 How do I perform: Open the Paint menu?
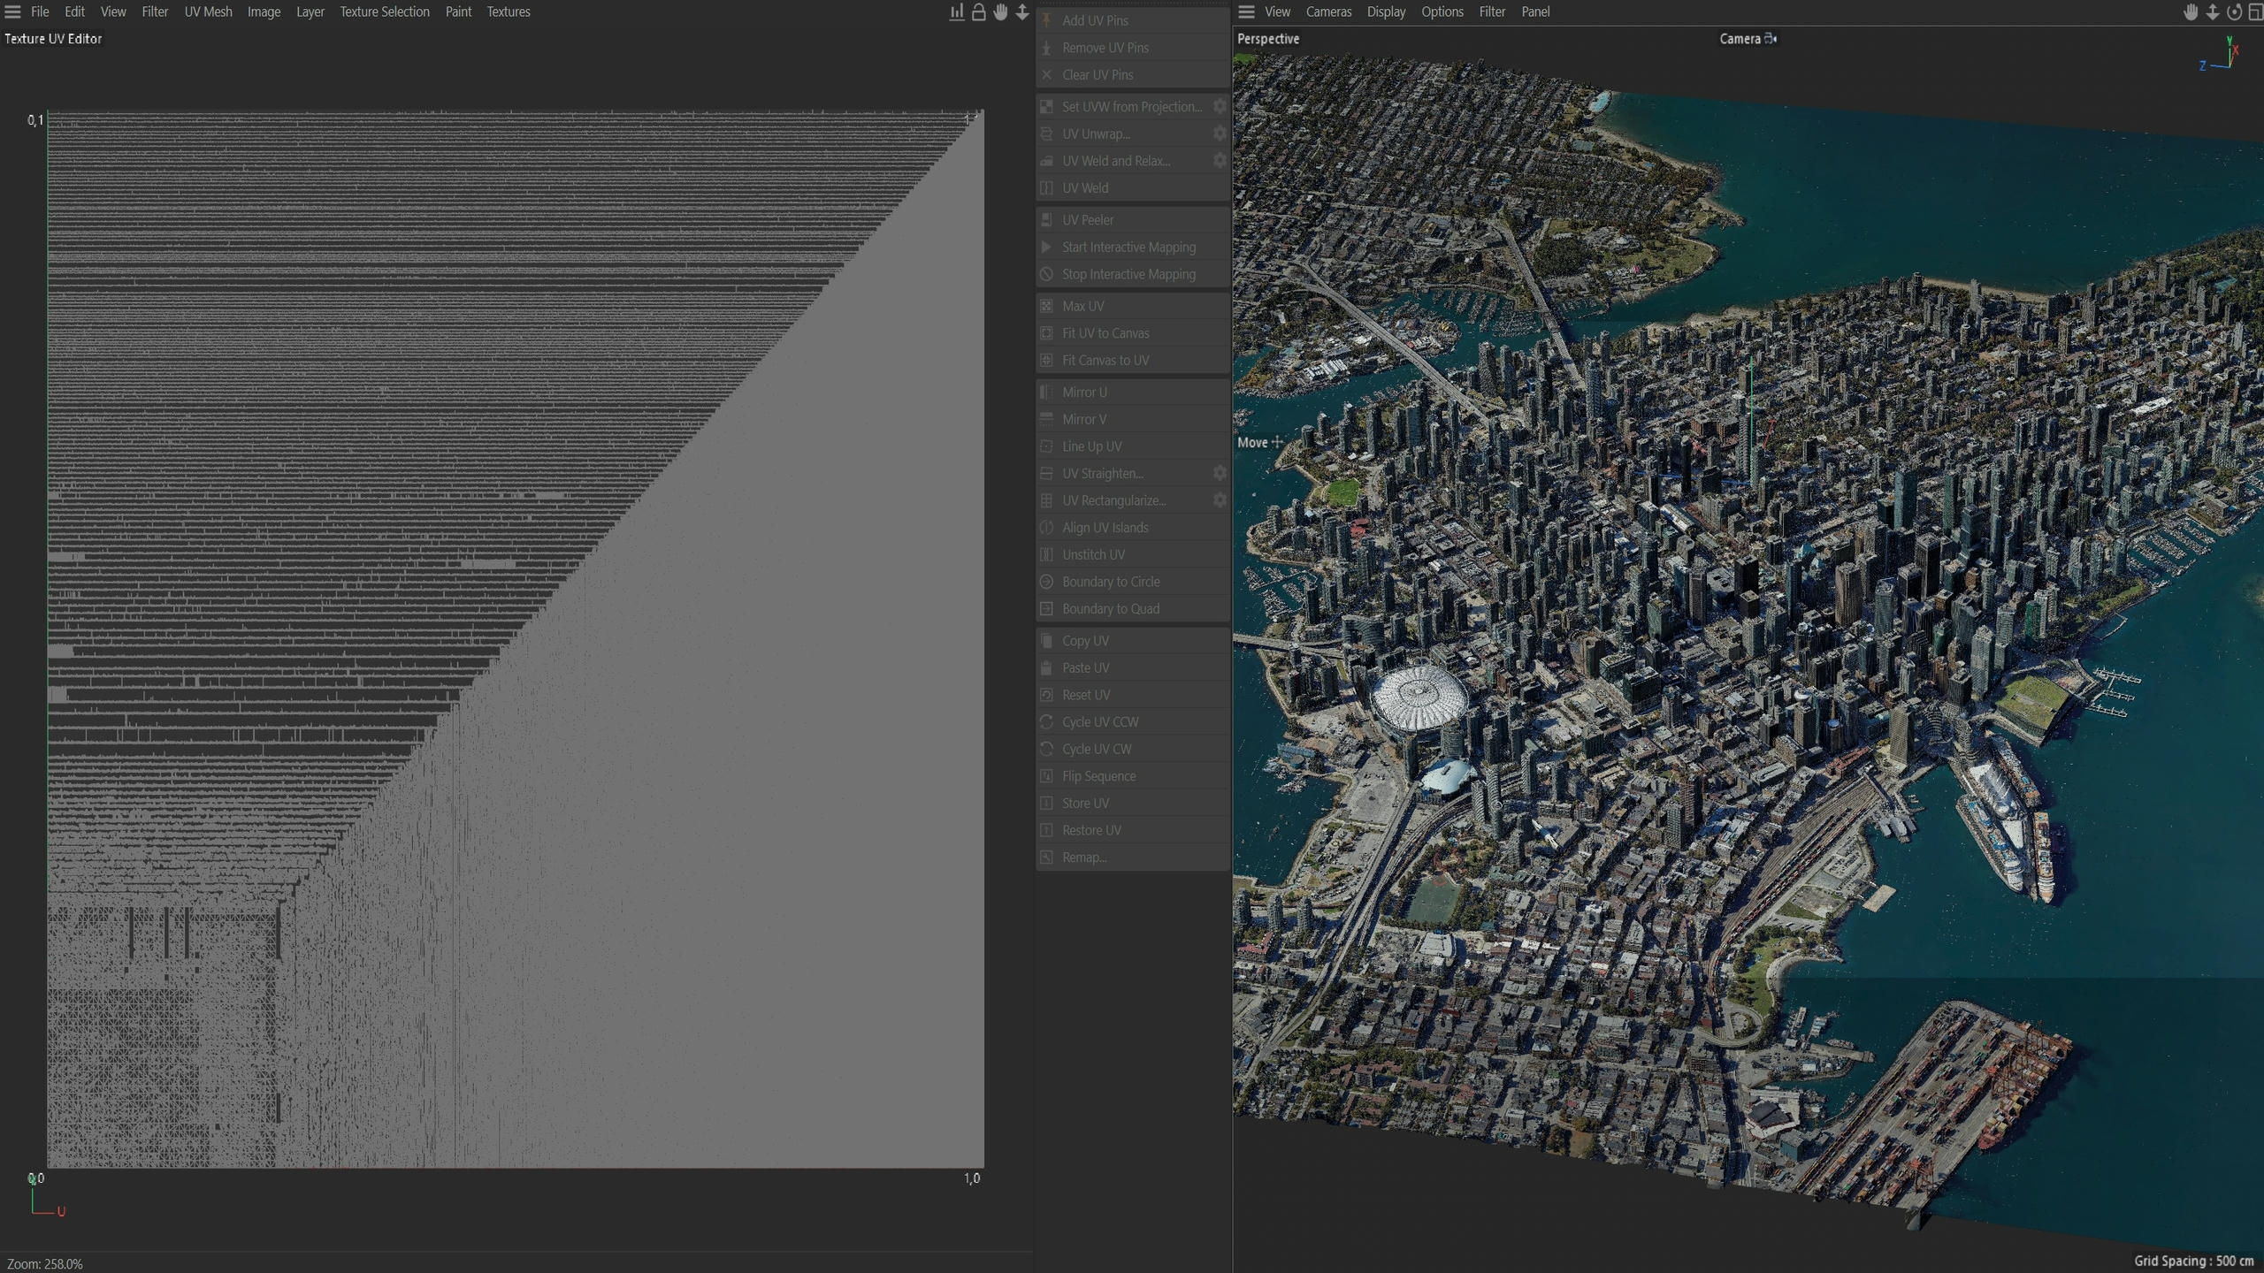(458, 11)
